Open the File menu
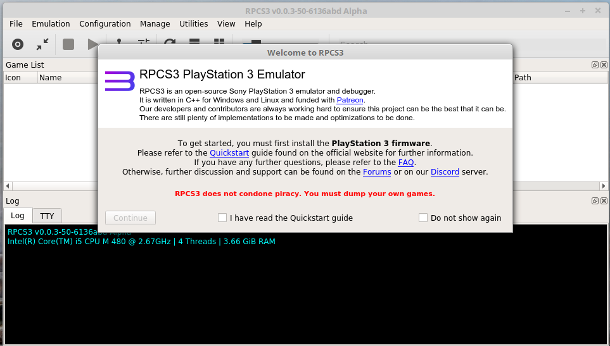 (x=16, y=23)
